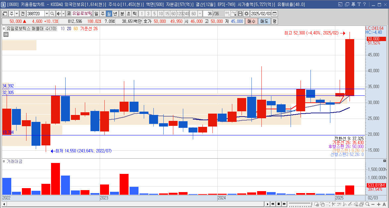The image size is (389, 208).
Task: Click the bottom-right magnifier zoom icon
Action: [367, 204]
